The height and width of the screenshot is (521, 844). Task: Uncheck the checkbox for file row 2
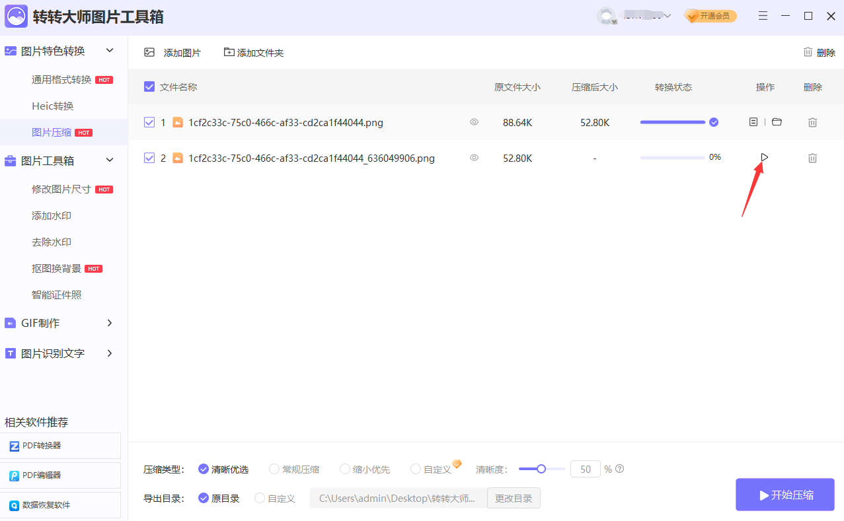click(x=149, y=158)
